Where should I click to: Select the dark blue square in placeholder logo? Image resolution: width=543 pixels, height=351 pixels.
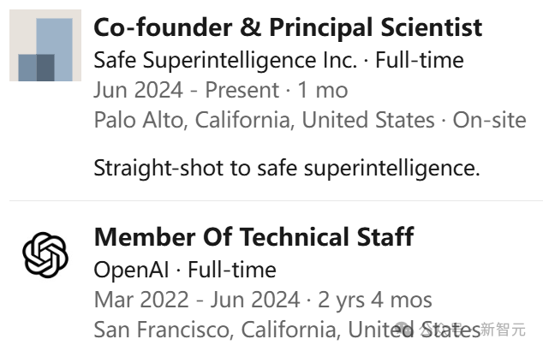[45, 68]
